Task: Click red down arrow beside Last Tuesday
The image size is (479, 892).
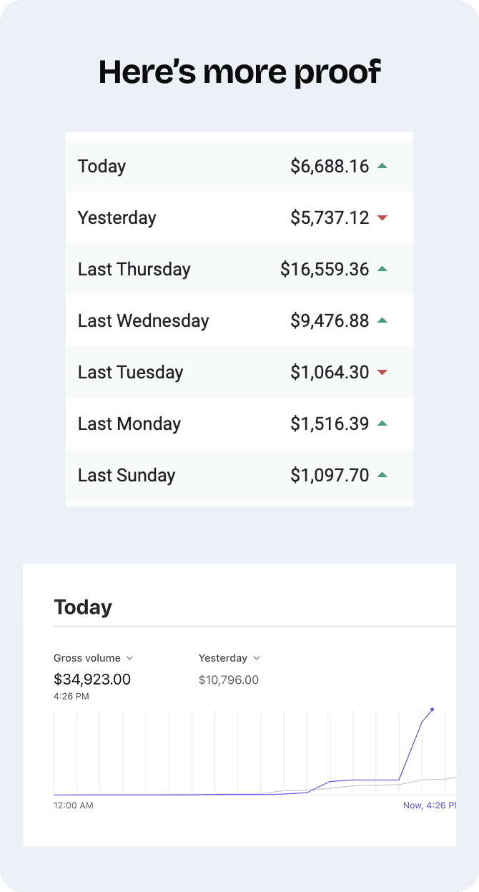Action: (382, 372)
